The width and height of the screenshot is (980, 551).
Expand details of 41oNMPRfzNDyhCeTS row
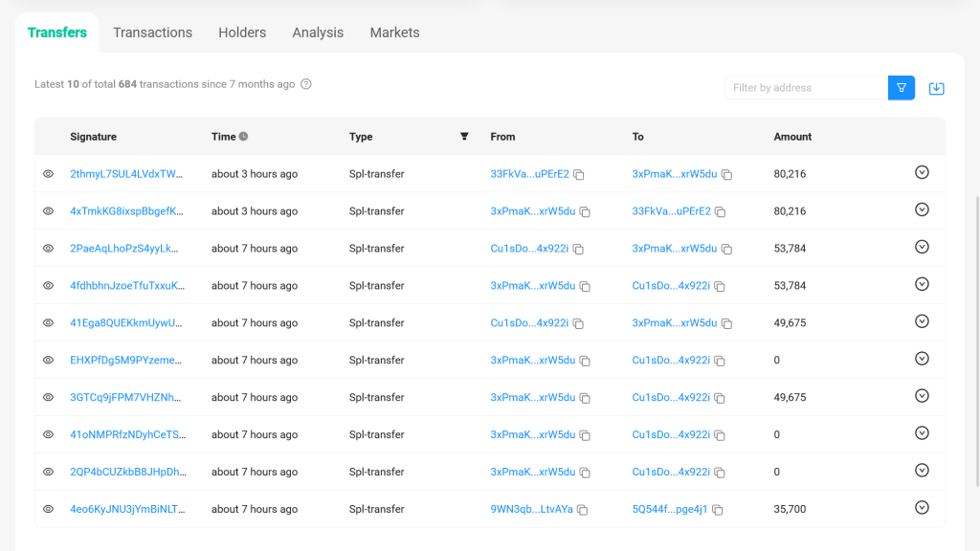pyautogui.click(x=922, y=433)
